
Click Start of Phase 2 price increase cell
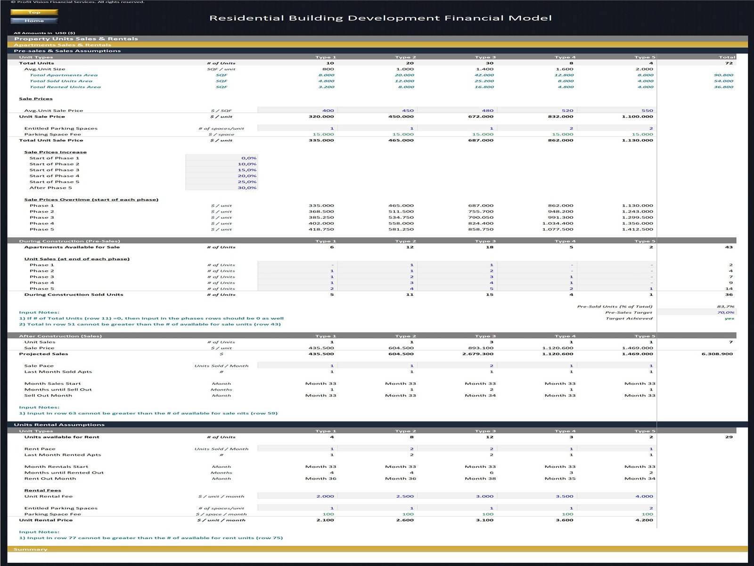221,164
